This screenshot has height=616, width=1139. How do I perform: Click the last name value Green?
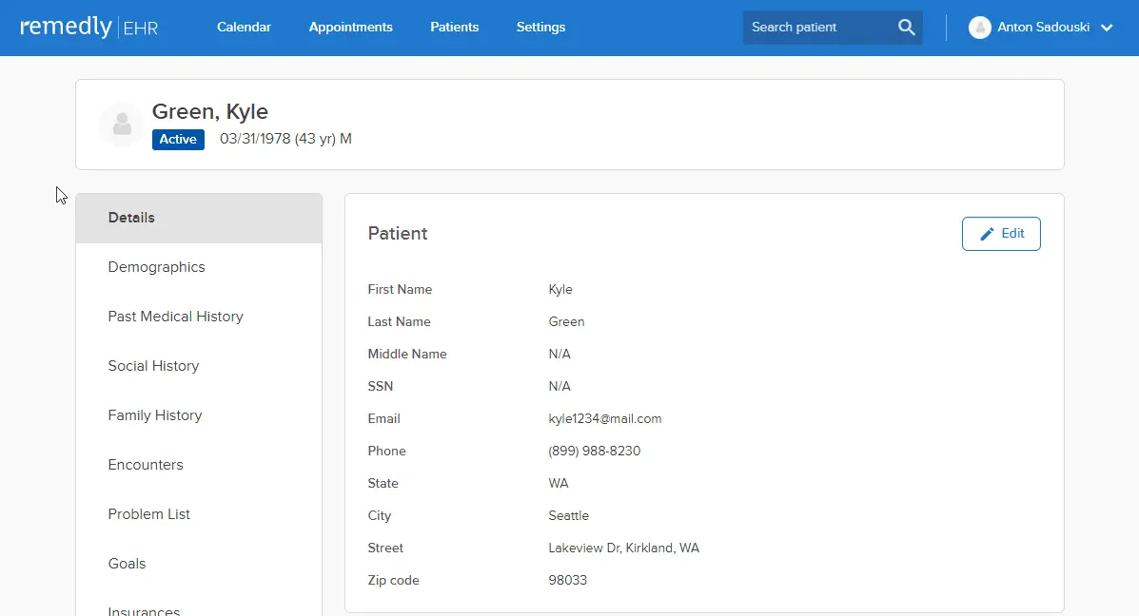point(566,321)
